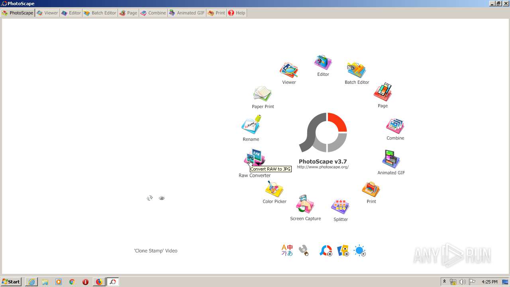Screen dimensions: 510x287
Task: Open Windows Media Player from taskbar
Action: click(x=59, y=282)
